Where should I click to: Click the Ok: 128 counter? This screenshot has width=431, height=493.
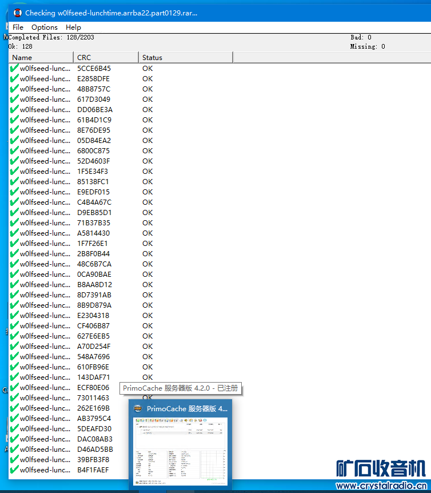pyautogui.click(x=21, y=46)
